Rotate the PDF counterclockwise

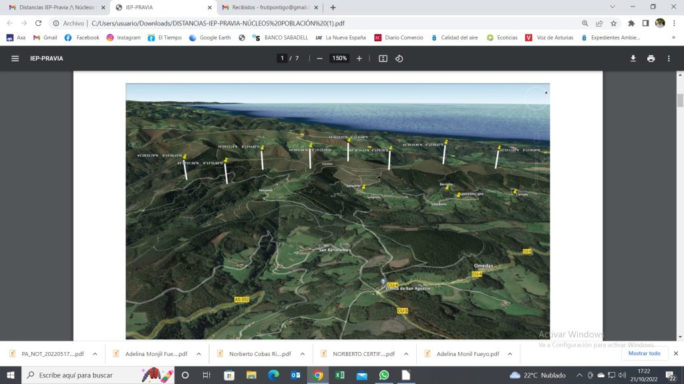[x=399, y=59]
